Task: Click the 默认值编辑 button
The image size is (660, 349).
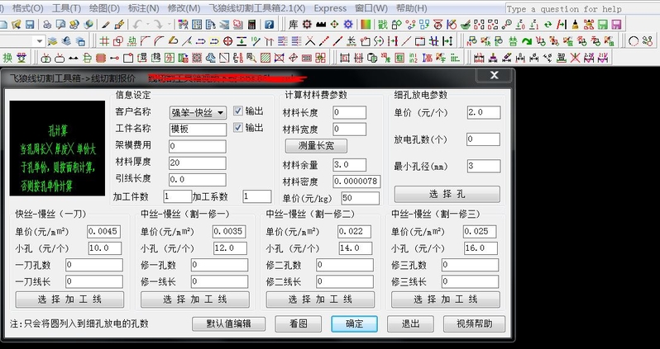Action: tap(228, 323)
